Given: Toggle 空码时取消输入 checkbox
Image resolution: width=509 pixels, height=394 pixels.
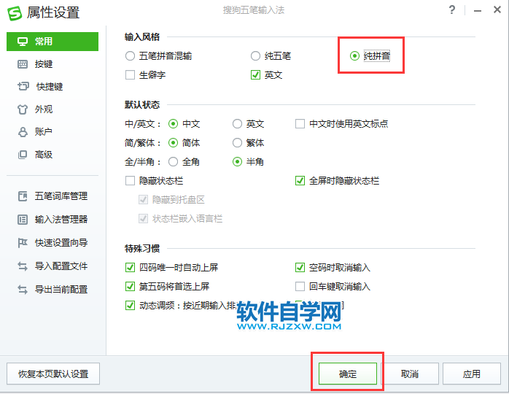Looking at the screenshot, I should pos(300,267).
